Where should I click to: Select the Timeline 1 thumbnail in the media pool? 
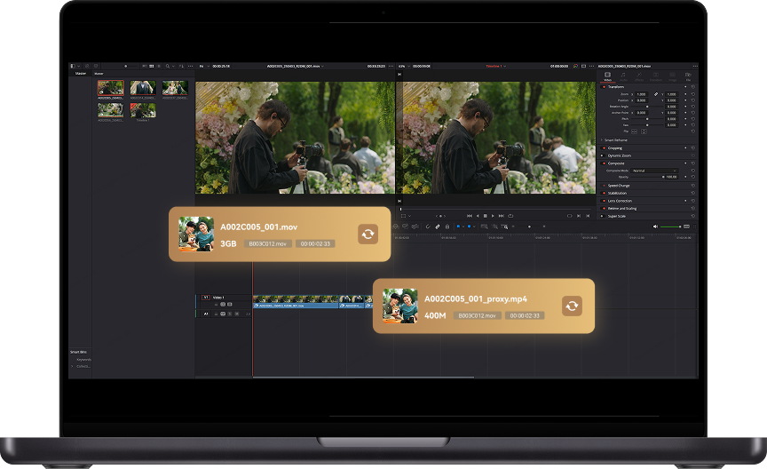[143, 111]
